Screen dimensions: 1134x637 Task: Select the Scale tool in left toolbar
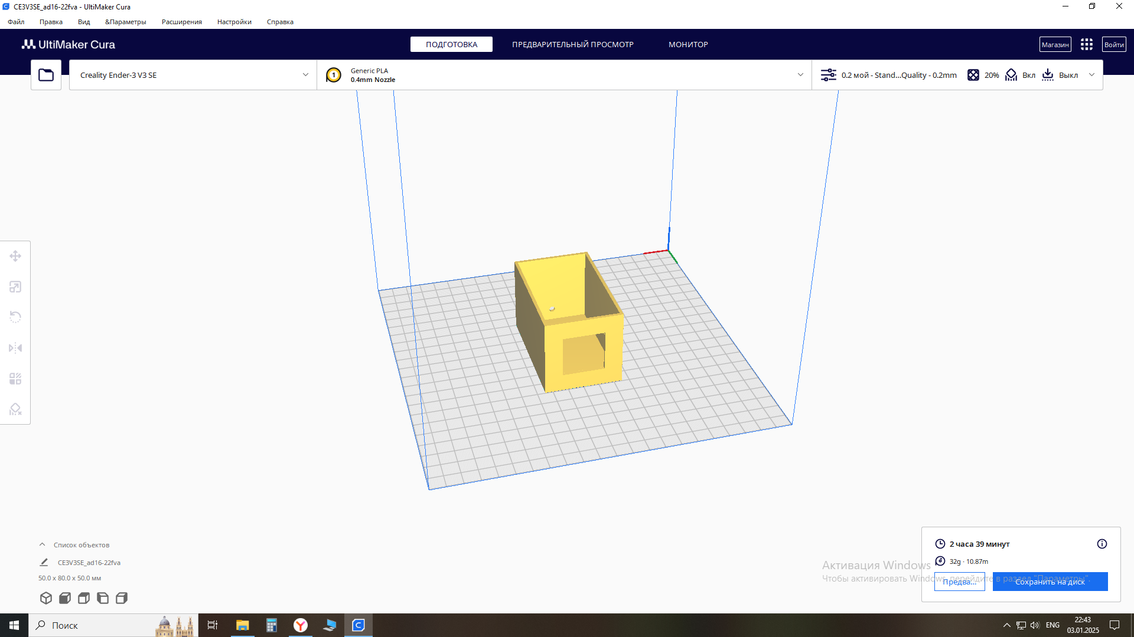pyautogui.click(x=15, y=287)
